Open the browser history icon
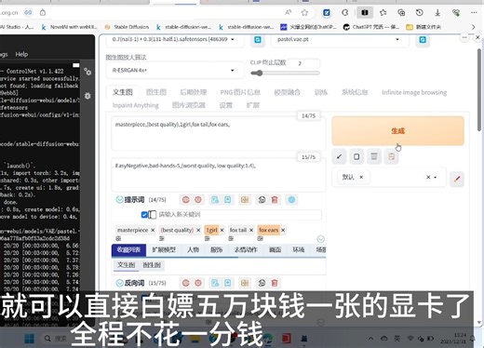The image size is (484, 348). coord(419,13)
